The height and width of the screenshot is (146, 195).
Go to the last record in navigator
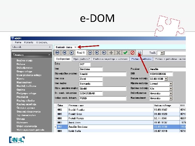click(x=104, y=53)
